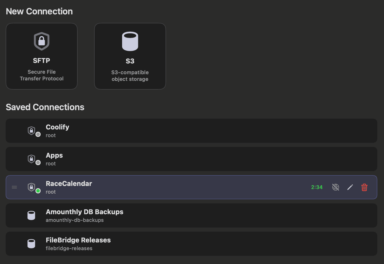Click the RaceCalendar shield icon
Image resolution: width=384 pixels, height=264 pixels.
pyautogui.click(x=31, y=187)
